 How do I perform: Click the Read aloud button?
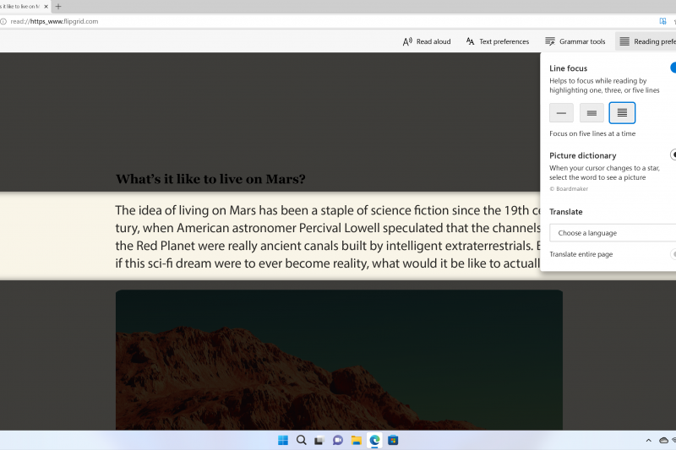tap(427, 41)
